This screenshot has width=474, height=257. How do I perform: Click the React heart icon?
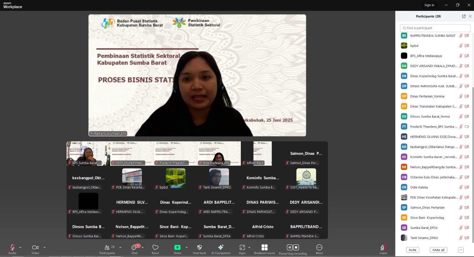(155, 248)
